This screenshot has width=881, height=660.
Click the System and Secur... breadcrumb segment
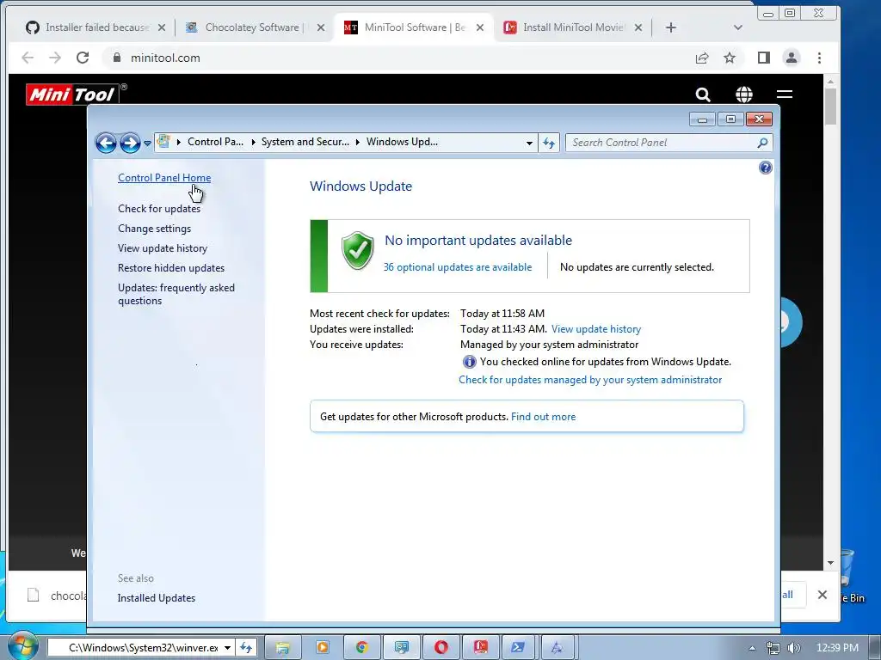coord(305,142)
